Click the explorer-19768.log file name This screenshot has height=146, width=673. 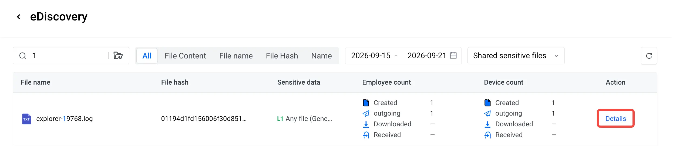65,119
